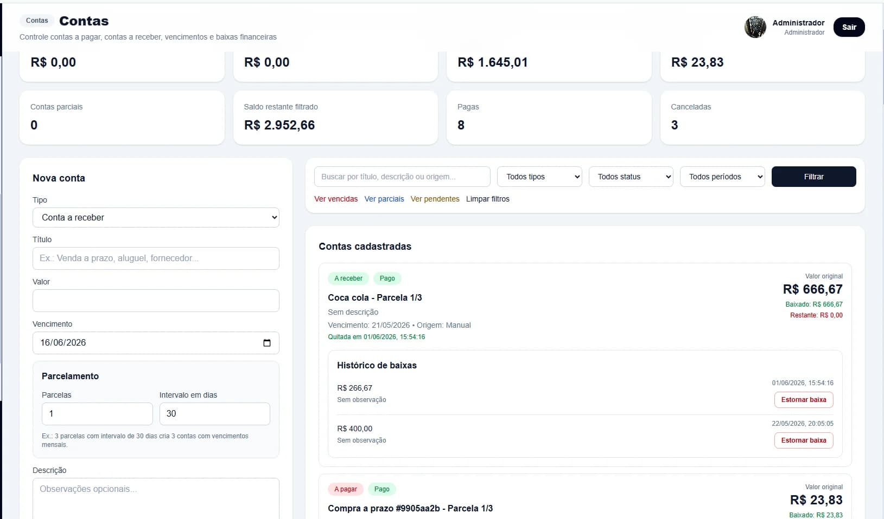Click the 'R$ 2.952,66' balance value
The image size is (884, 519).
(279, 125)
